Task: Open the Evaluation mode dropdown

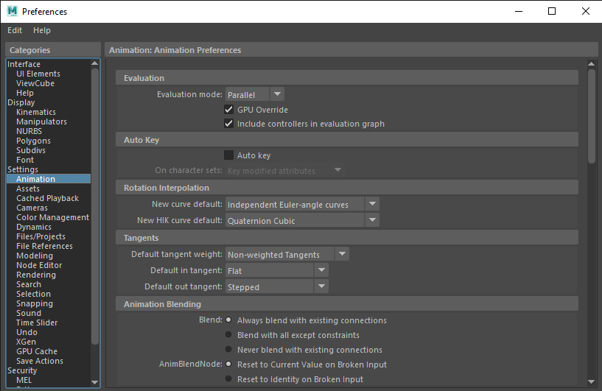Action: click(x=255, y=94)
